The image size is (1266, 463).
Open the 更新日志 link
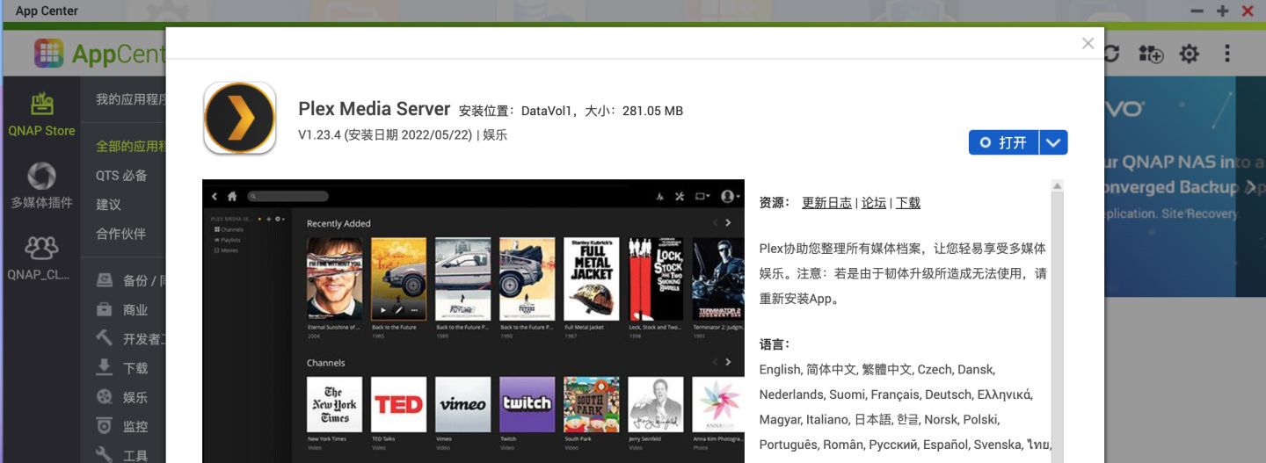click(x=826, y=203)
